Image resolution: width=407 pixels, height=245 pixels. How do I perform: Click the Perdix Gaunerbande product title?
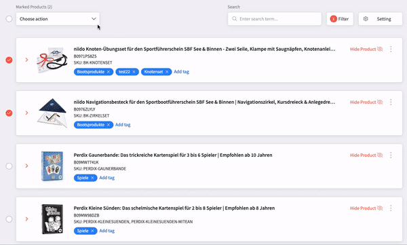(173, 155)
